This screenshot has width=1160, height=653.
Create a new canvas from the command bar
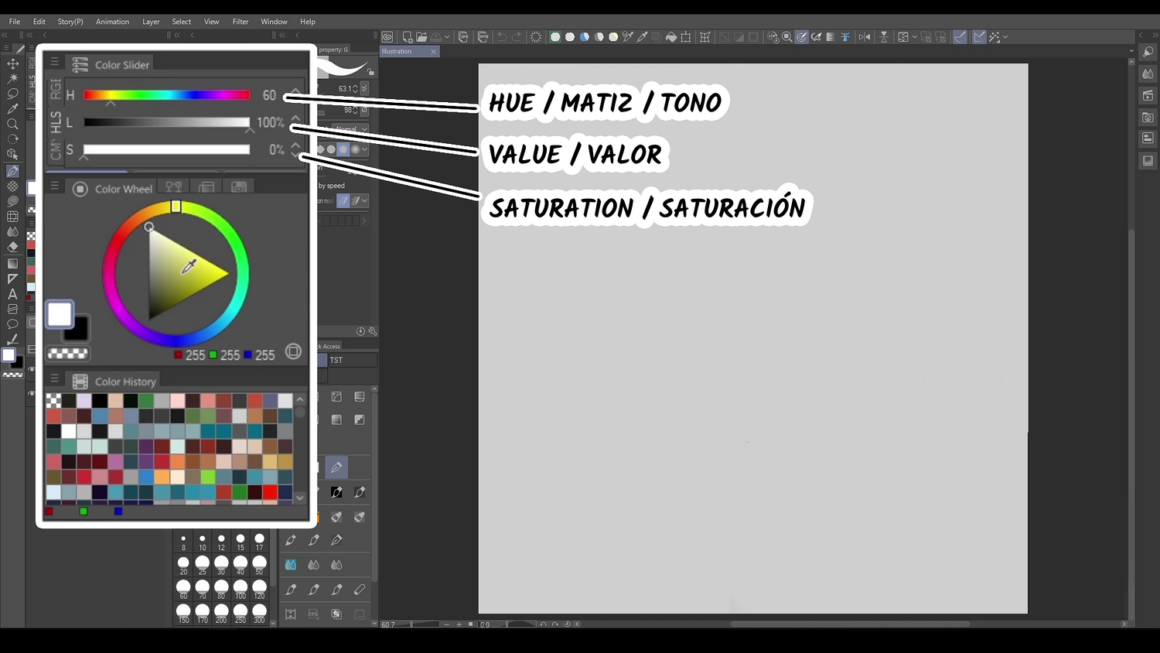tap(408, 36)
